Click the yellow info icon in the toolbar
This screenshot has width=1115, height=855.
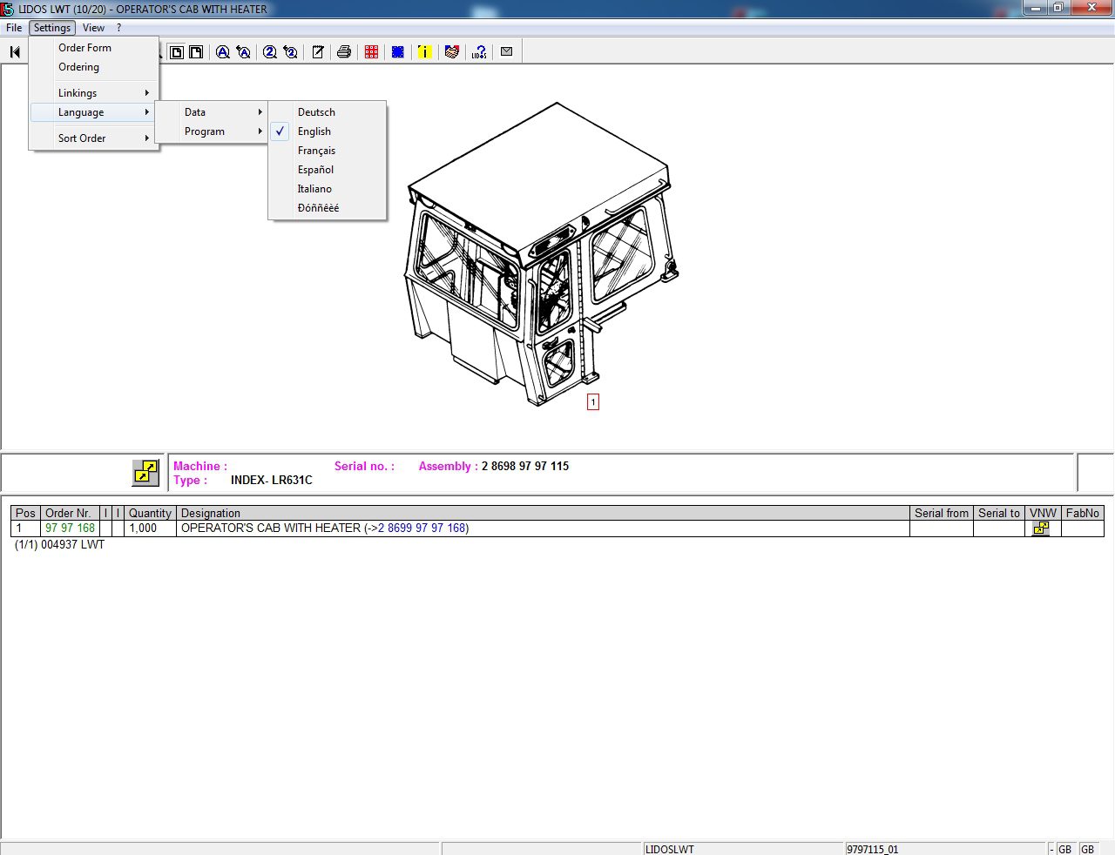[x=424, y=51]
